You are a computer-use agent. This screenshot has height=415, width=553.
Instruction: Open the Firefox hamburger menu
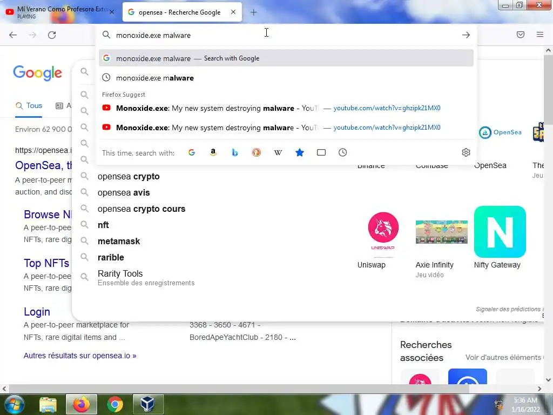coord(540,35)
